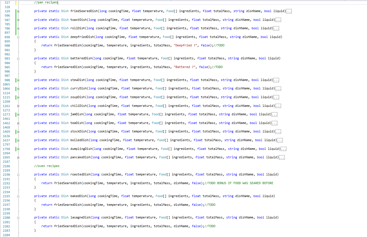Click line number 2202 in the gutter
This screenshot has height=237, width=367.
[x=6, y=226]
